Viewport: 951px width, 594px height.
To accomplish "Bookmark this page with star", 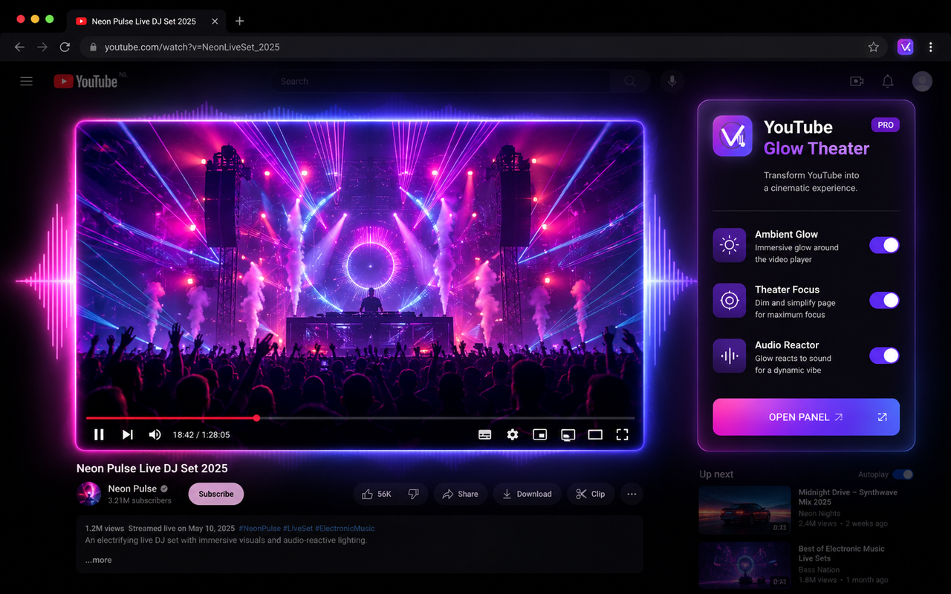I will point(874,47).
